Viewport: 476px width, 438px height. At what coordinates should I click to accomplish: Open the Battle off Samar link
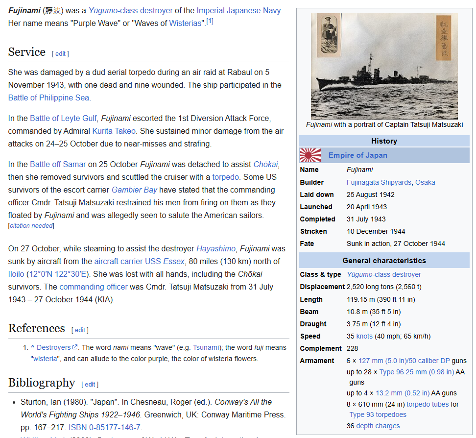coord(58,165)
